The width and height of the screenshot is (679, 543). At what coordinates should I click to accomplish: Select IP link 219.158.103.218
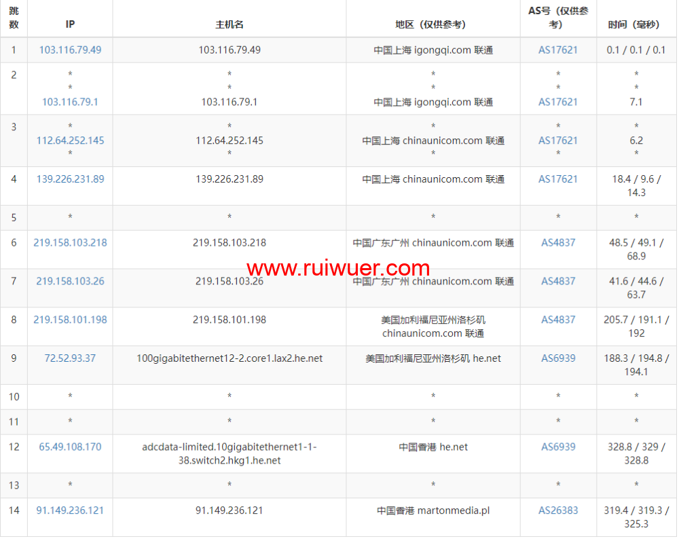click(x=70, y=243)
